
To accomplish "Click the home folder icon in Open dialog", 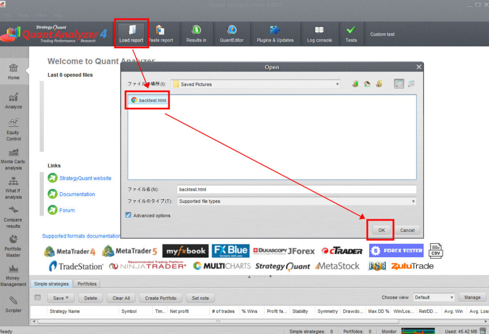I will [x=367, y=84].
